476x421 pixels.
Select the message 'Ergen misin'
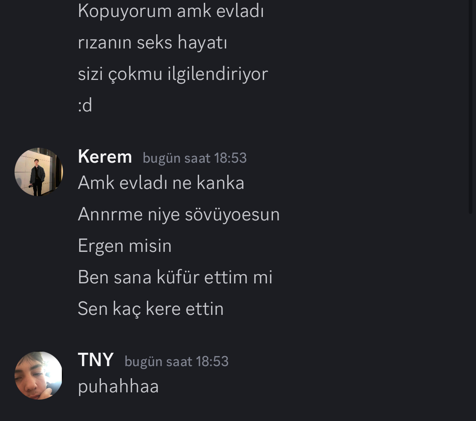tap(125, 246)
